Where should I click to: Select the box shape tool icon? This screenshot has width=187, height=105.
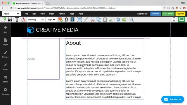click(79, 20)
